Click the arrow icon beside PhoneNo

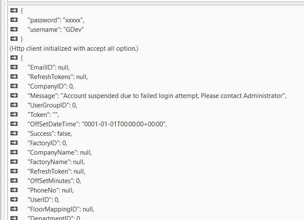14,190
